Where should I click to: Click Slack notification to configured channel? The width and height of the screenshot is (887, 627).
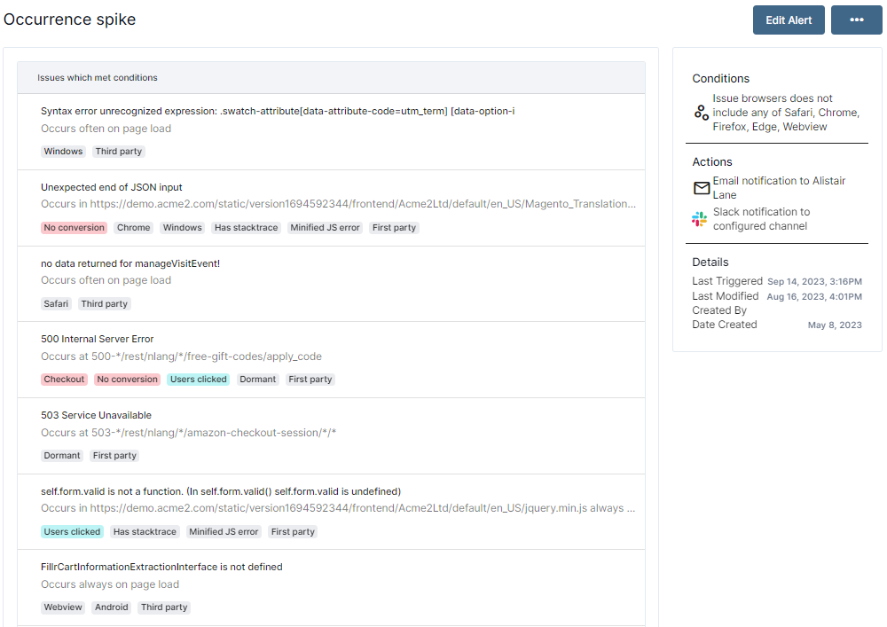[761, 219]
